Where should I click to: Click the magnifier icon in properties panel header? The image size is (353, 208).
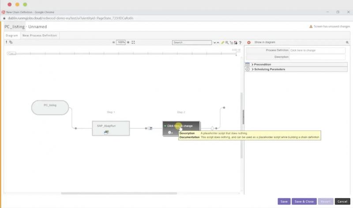coord(347,42)
